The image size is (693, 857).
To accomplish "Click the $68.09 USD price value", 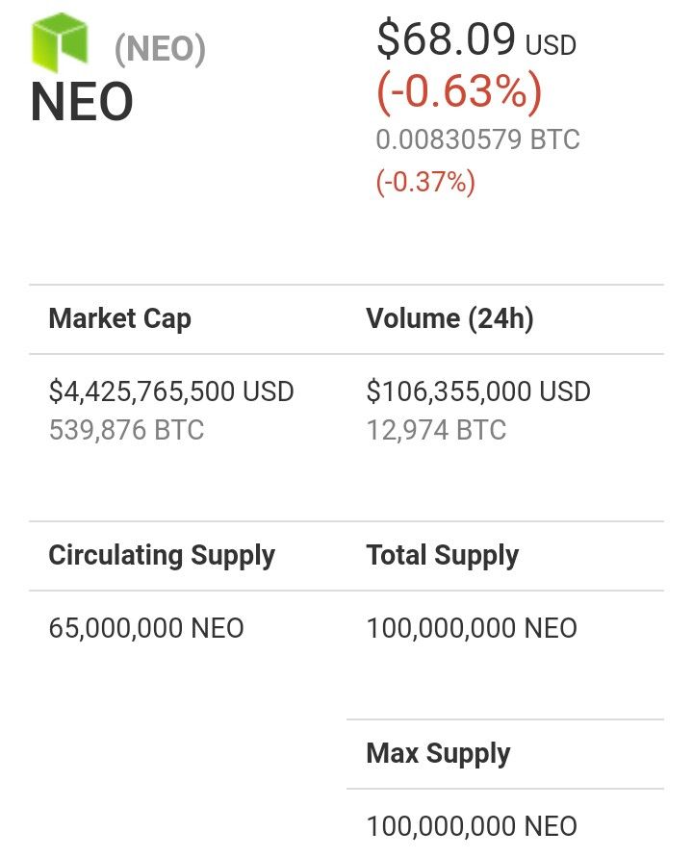I will (475, 38).
